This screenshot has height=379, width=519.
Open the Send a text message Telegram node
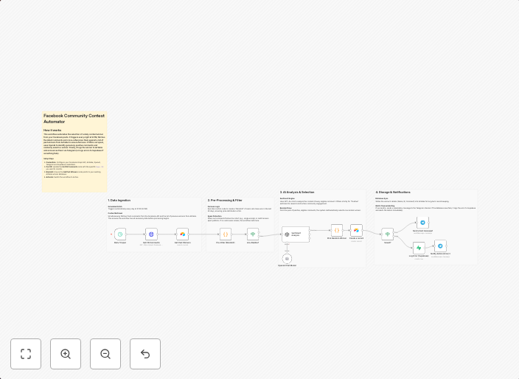click(x=422, y=222)
